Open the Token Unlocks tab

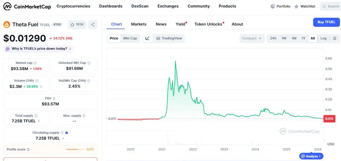[208, 24]
